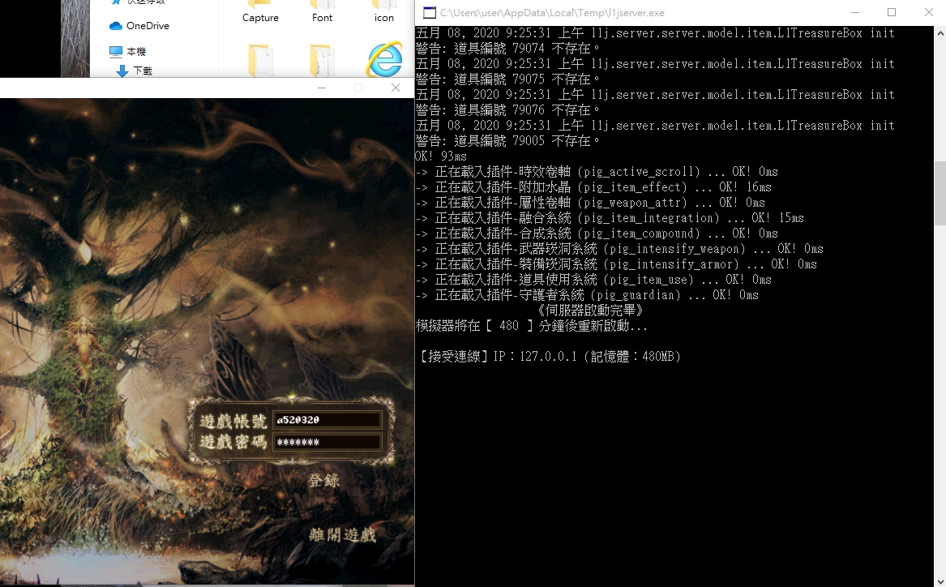Click the pig_active_scroll plugin line
This screenshot has height=587, width=946.
(x=596, y=172)
